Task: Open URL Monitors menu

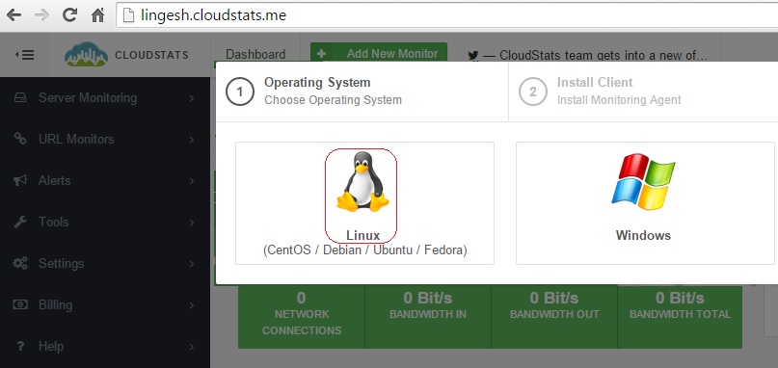Action: click(105, 140)
